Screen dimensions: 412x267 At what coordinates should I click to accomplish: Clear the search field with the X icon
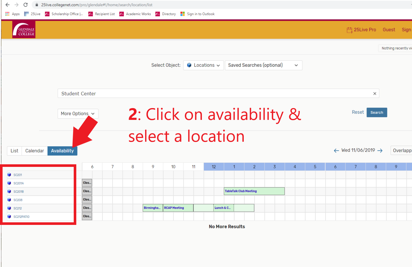click(375, 93)
